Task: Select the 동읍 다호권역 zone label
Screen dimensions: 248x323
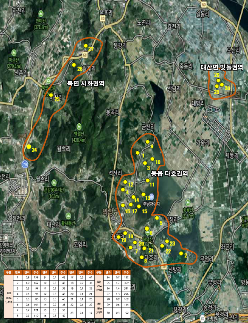Action: click(x=169, y=174)
